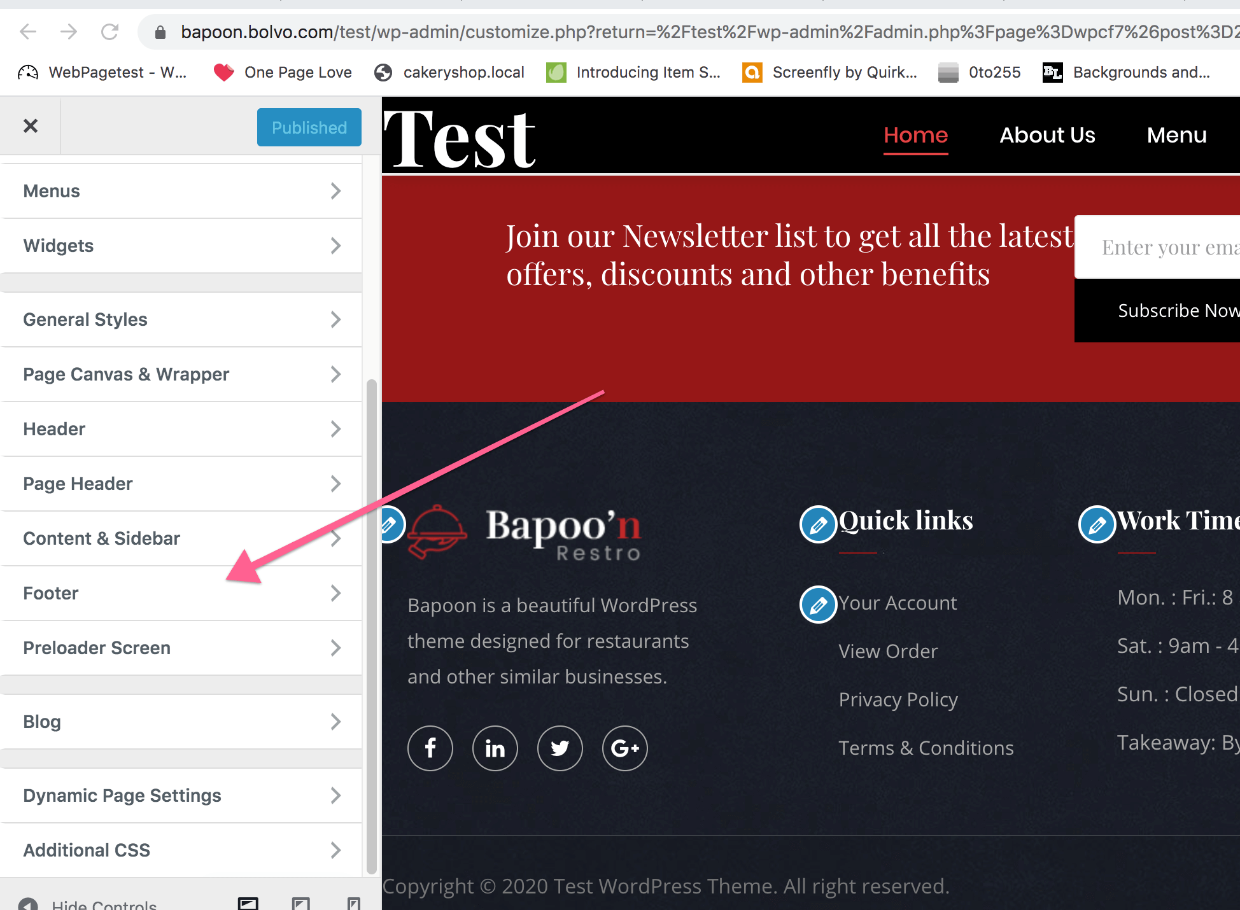Click the LinkedIn social icon in footer

(495, 748)
